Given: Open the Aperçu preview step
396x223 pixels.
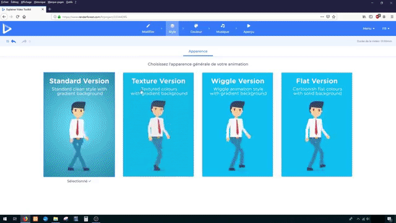Looking at the screenshot, I should tap(249, 28).
